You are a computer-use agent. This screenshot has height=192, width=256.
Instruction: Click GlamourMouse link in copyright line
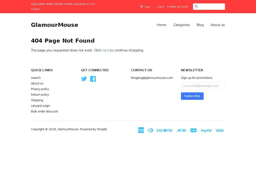tap(68, 129)
